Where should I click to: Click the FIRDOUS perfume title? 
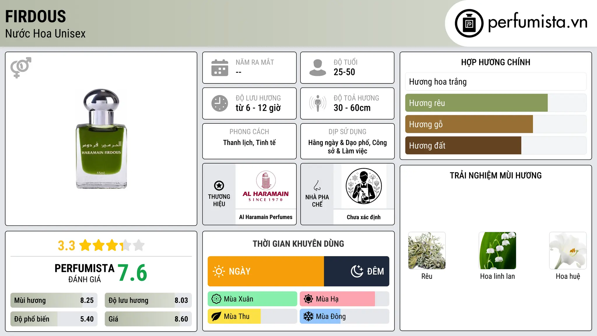tap(36, 16)
